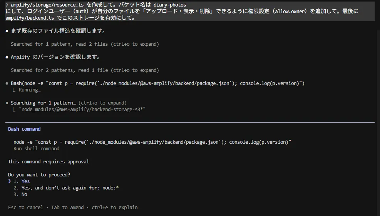
Task: Expand the "Searched for 2 patterns, read 1 file" summary
Action: coord(85,70)
